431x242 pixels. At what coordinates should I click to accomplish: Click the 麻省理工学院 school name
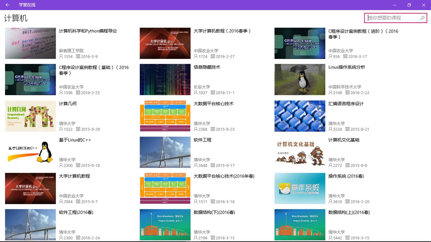[x=71, y=51]
